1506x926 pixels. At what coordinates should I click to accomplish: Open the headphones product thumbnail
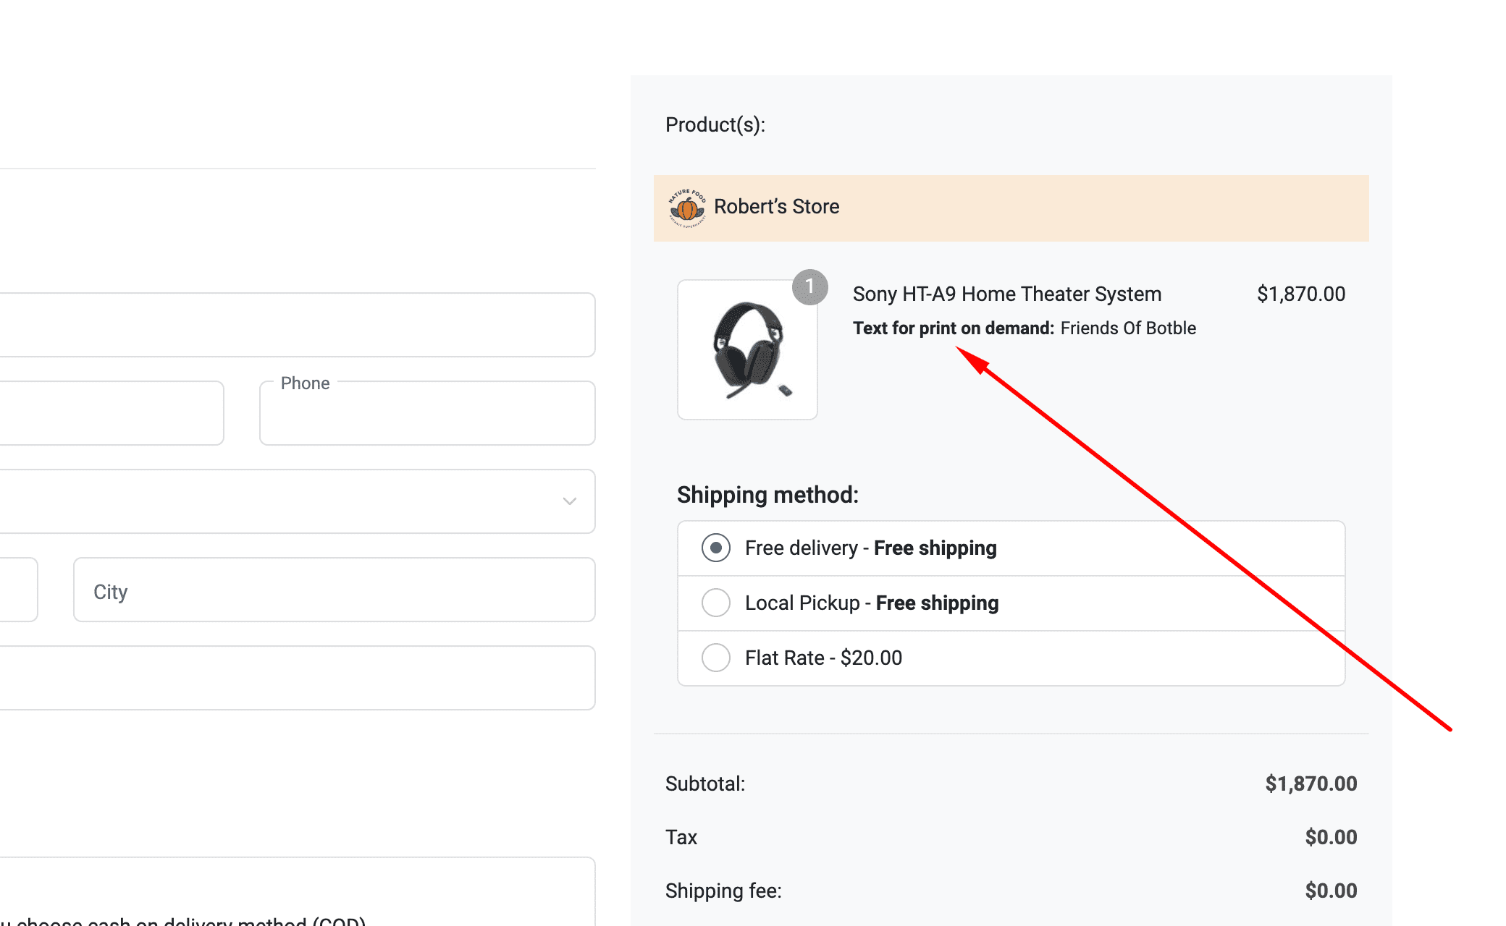point(747,350)
